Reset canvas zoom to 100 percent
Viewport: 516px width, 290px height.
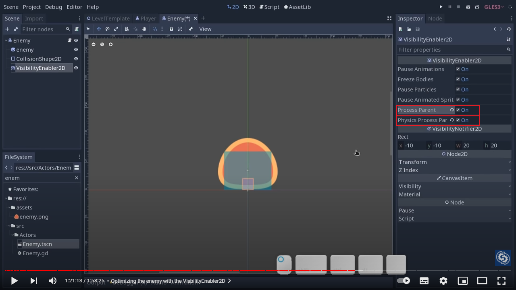[x=102, y=44]
